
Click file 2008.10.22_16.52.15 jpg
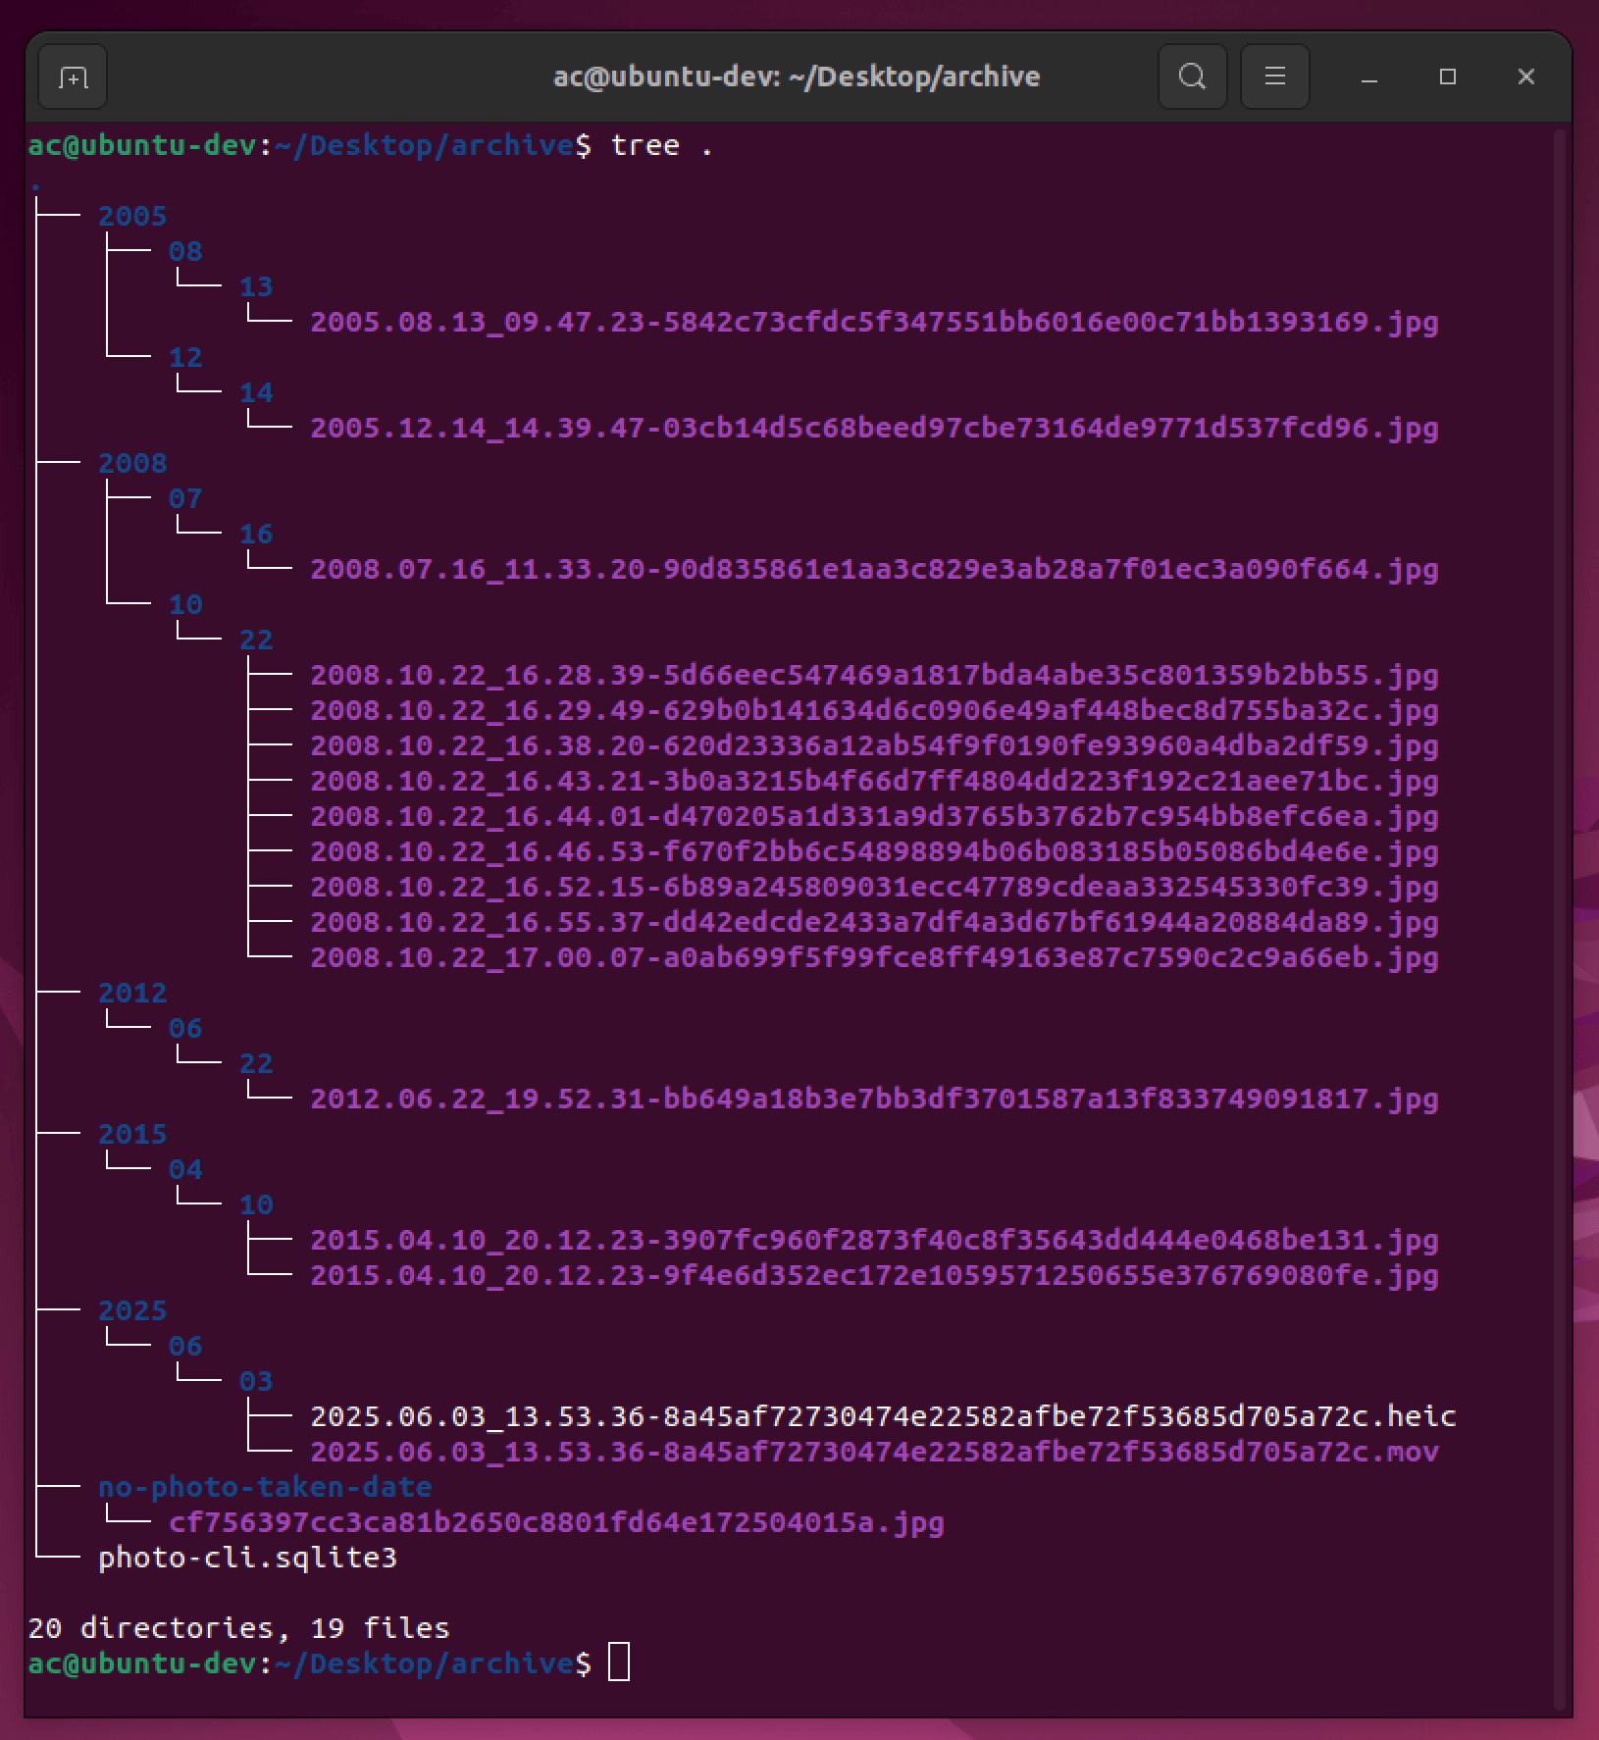point(874,887)
